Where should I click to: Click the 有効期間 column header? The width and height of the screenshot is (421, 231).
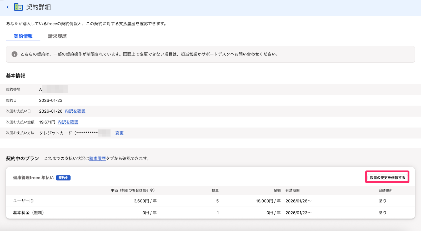[293, 190]
